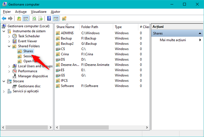Viewport: 204px width, 137px height.
Task: Click the left pane horizontal scrollbar
Action: (27, 127)
